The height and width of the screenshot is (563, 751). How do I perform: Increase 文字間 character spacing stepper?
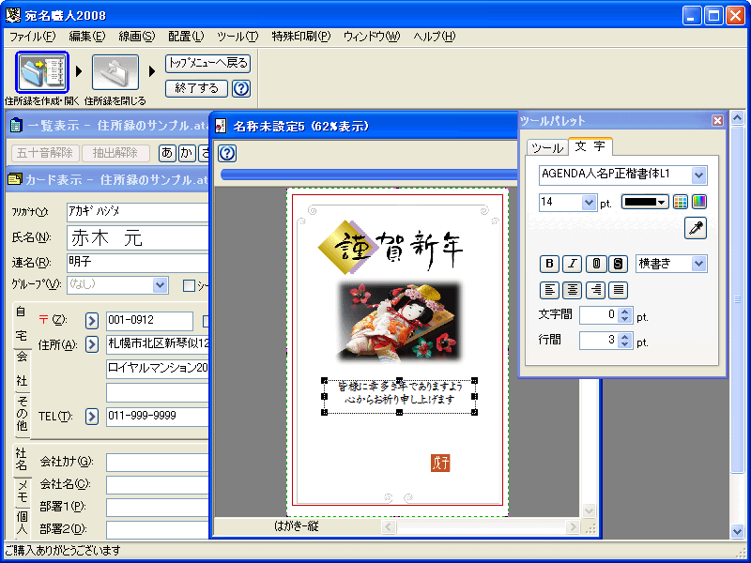click(624, 312)
